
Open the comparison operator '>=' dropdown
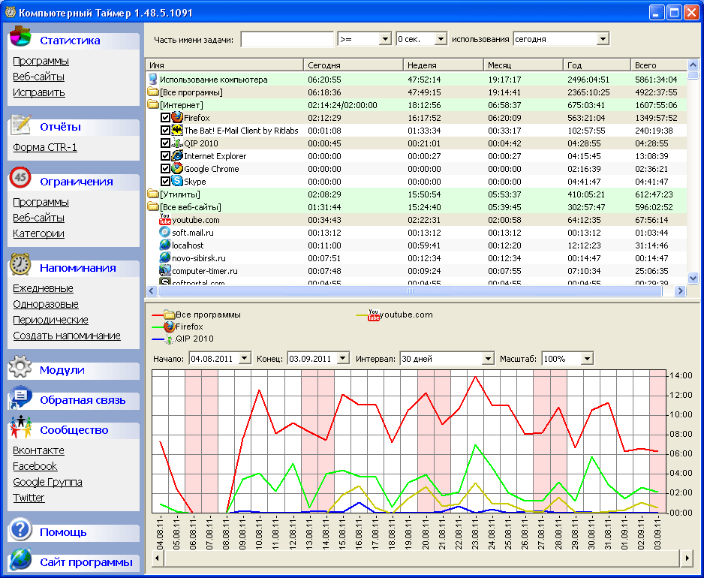pos(385,39)
